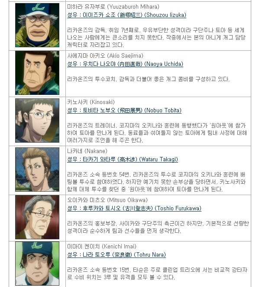The image size is (256, 287).
Task: Open the Toshio Furukawa voice actor link
Action: point(134,208)
